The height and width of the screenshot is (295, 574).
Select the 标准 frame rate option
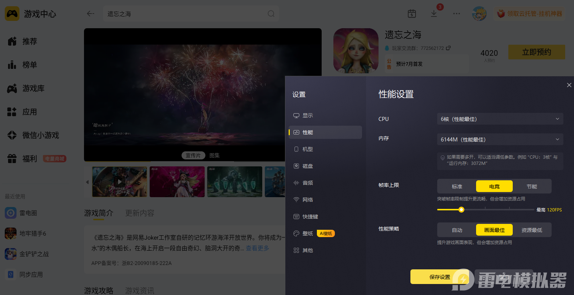(457, 187)
